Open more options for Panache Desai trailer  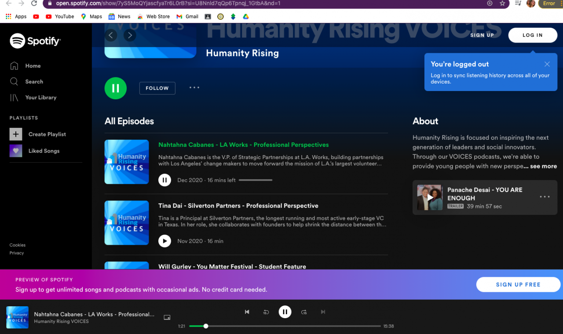click(545, 197)
